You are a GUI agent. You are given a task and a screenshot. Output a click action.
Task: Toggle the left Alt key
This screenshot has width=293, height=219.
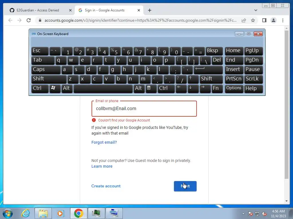[67, 89]
